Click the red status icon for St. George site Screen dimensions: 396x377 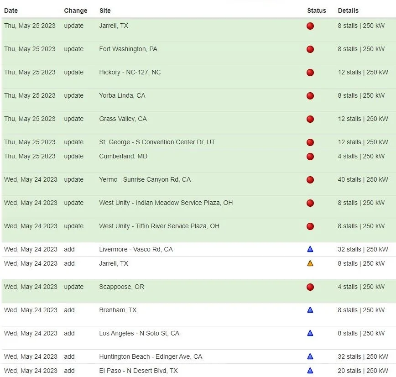coord(310,142)
